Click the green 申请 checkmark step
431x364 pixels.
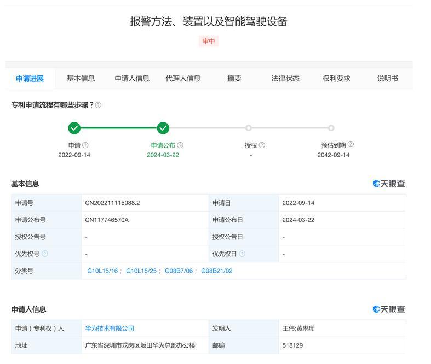[74, 128]
